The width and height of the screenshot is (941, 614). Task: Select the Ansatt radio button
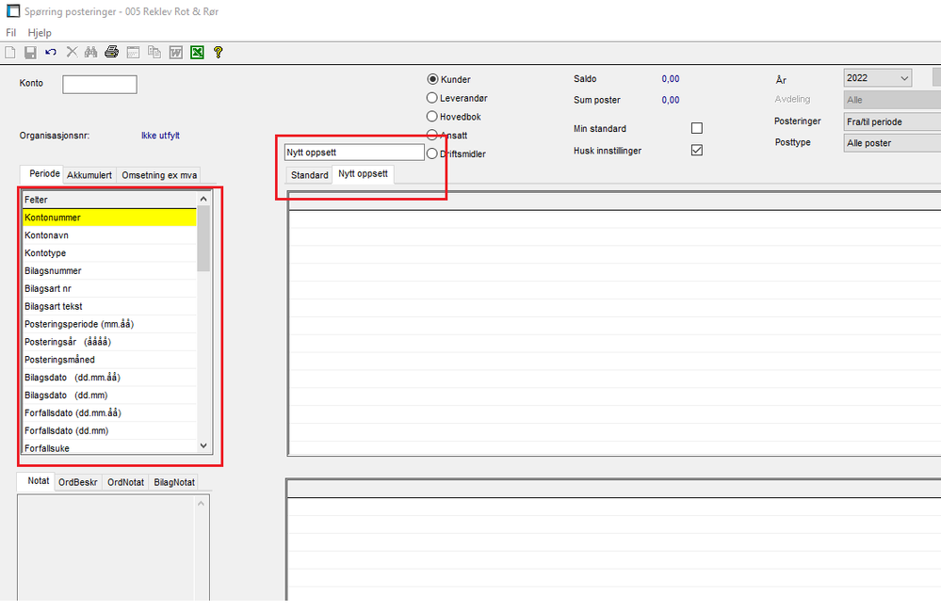click(x=431, y=135)
